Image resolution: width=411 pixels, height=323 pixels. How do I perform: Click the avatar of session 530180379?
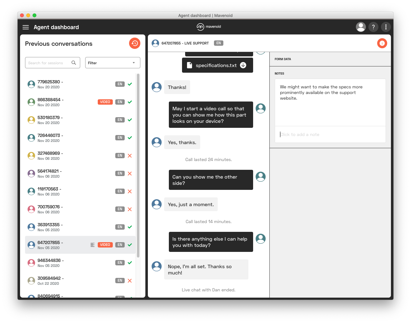[x=31, y=120]
